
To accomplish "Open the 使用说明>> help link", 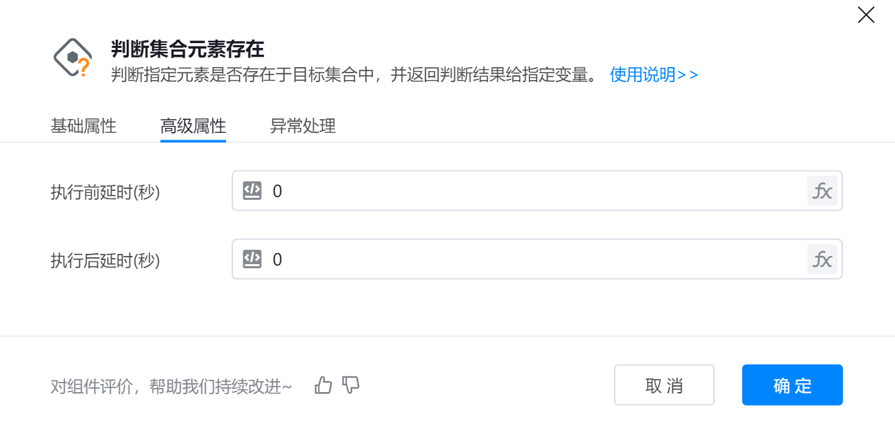I will tap(654, 75).
